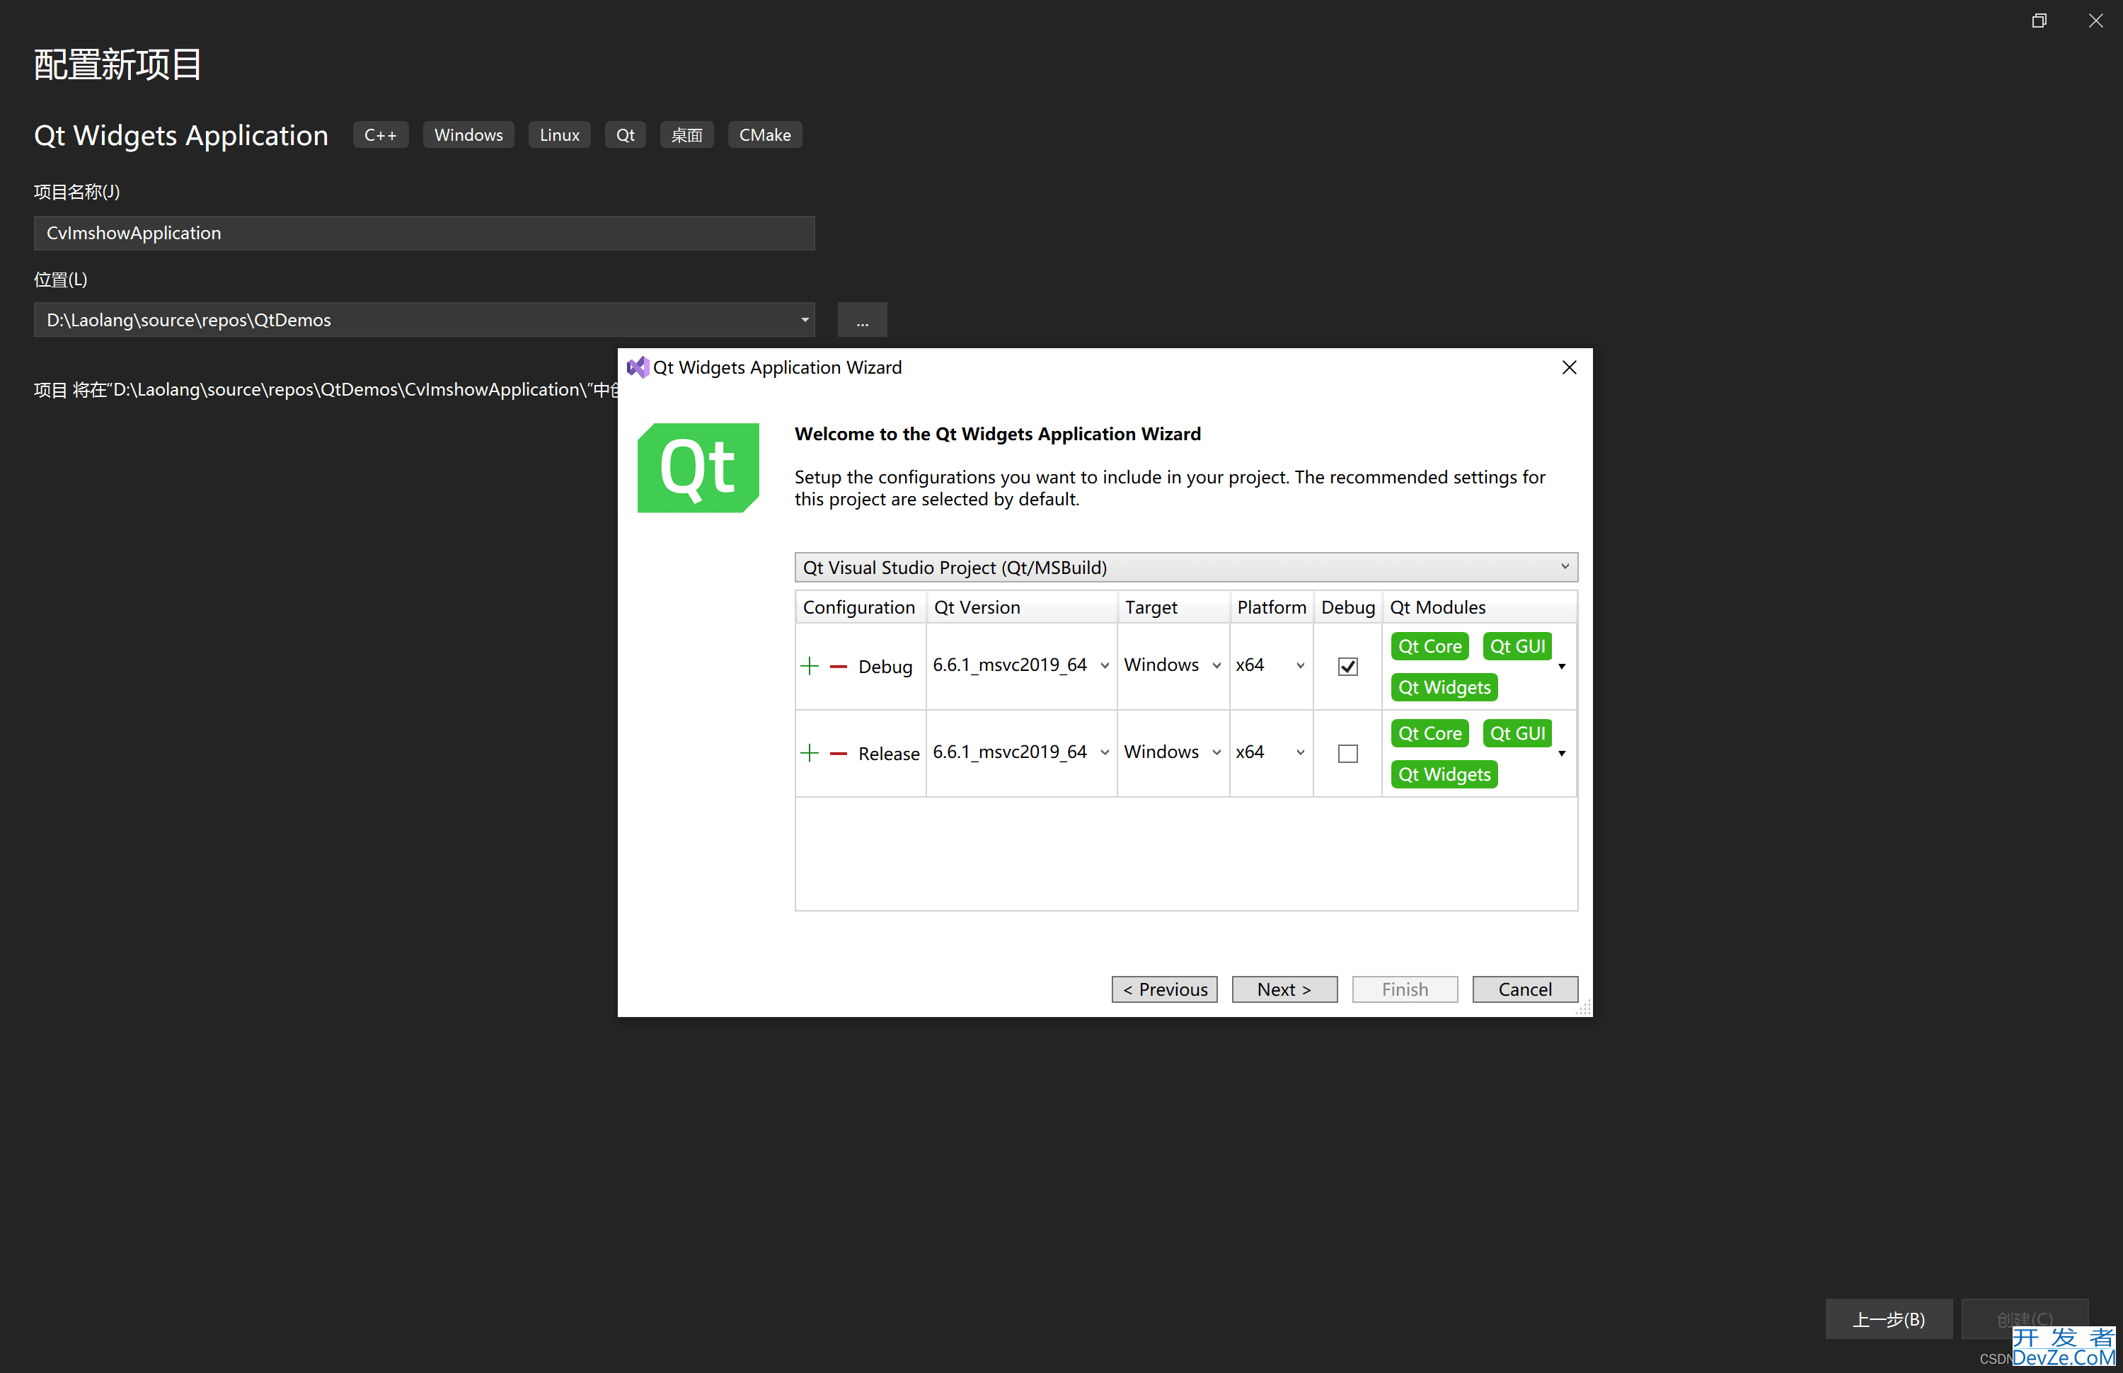2123x1373 pixels.
Task: Expand Qt Modules list arrow in Debug row
Action: (x=1562, y=666)
